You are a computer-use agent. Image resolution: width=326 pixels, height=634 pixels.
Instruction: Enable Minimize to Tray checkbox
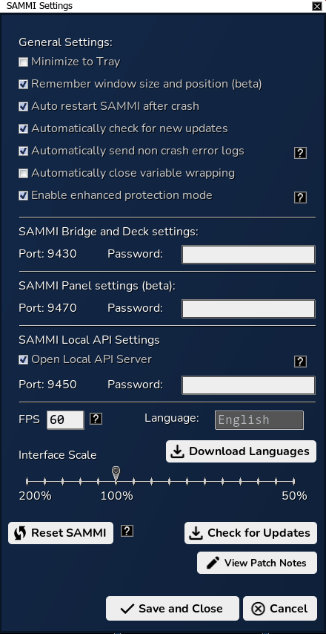tap(24, 62)
